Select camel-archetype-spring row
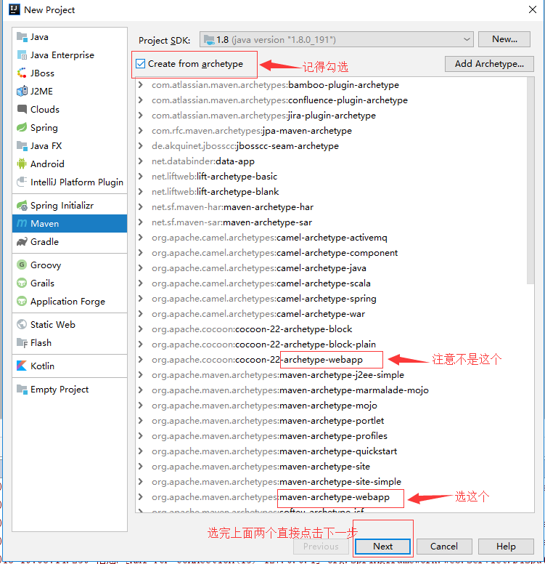This screenshot has width=545, height=564. click(x=331, y=299)
